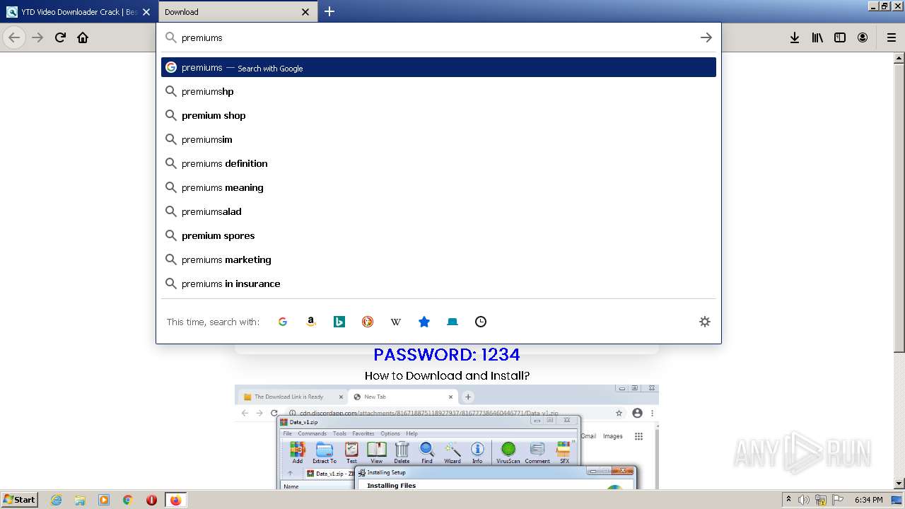Open search settings gear
905x509 pixels.
705,322
